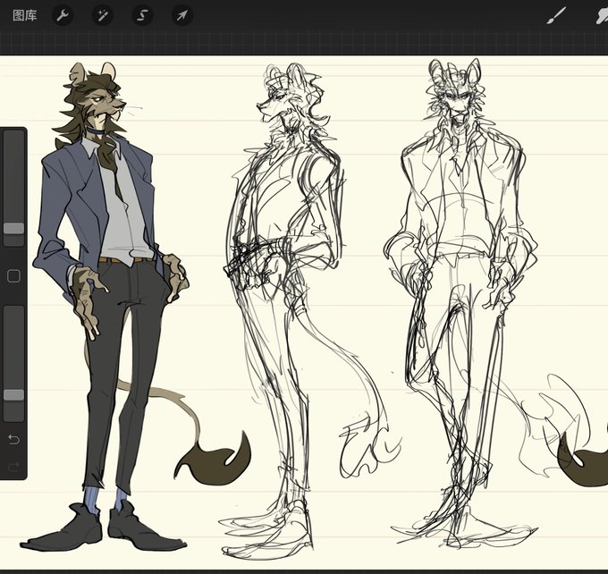Tap the Redo arrow in sidebar
This screenshot has height=574, width=608.
point(13,467)
